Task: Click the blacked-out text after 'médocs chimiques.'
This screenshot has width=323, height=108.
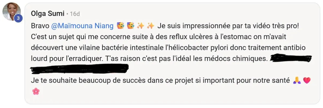Action: pyautogui.click(x=291, y=58)
